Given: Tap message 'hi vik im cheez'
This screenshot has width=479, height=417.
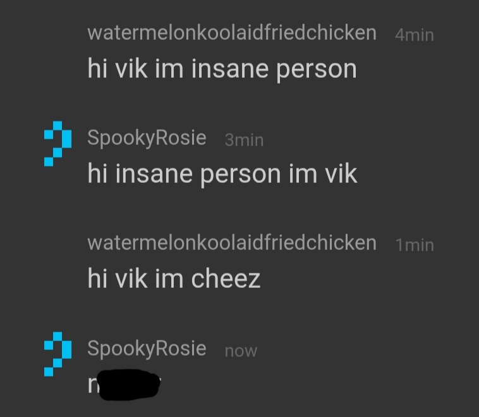Looking at the screenshot, I should pos(174,278).
